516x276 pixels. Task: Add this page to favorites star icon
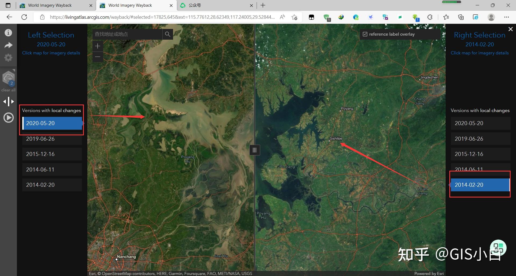295,17
